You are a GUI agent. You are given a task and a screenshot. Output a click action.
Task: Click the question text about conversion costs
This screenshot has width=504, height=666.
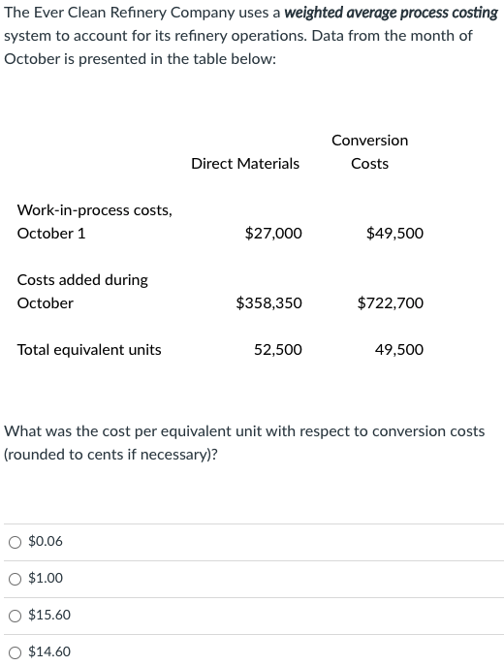click(244, 443)
